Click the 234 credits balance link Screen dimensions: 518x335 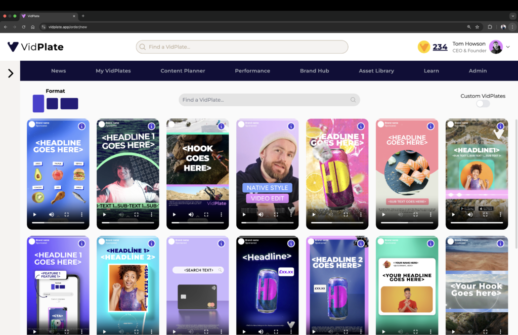click(440, 47)
